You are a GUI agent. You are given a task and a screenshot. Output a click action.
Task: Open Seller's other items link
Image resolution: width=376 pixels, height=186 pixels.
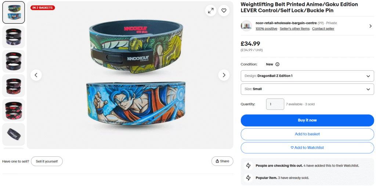click(294, 29)
